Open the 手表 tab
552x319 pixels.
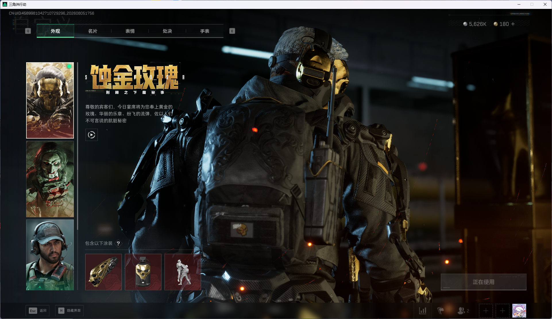tap(205, 31)
